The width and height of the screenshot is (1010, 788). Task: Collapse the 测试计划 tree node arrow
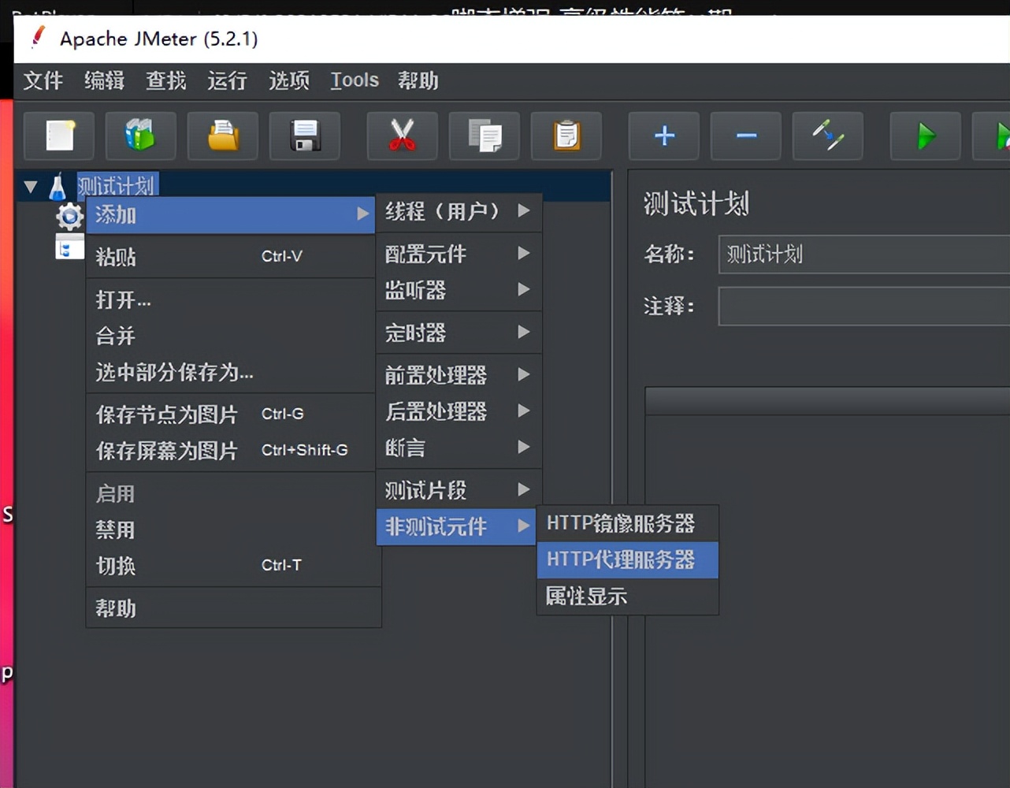(x=31, y=187)
